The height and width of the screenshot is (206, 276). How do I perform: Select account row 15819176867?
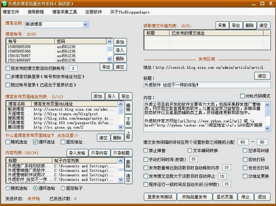click(56, 56)
